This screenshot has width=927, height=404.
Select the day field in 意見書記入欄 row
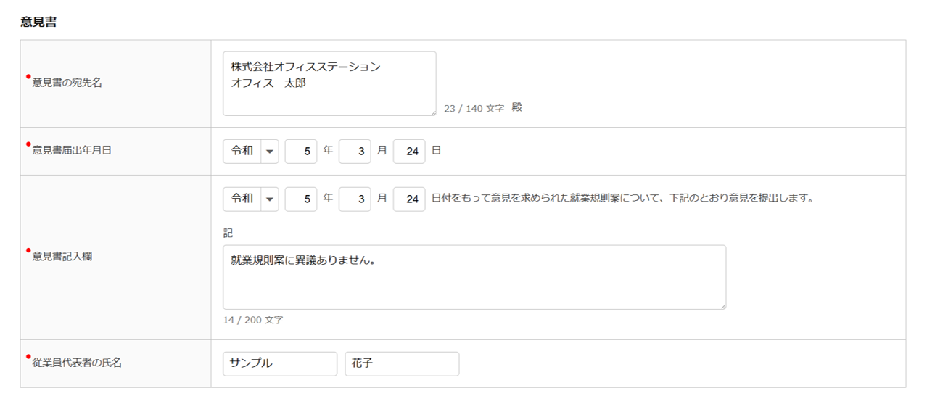(x=409, y=199)
